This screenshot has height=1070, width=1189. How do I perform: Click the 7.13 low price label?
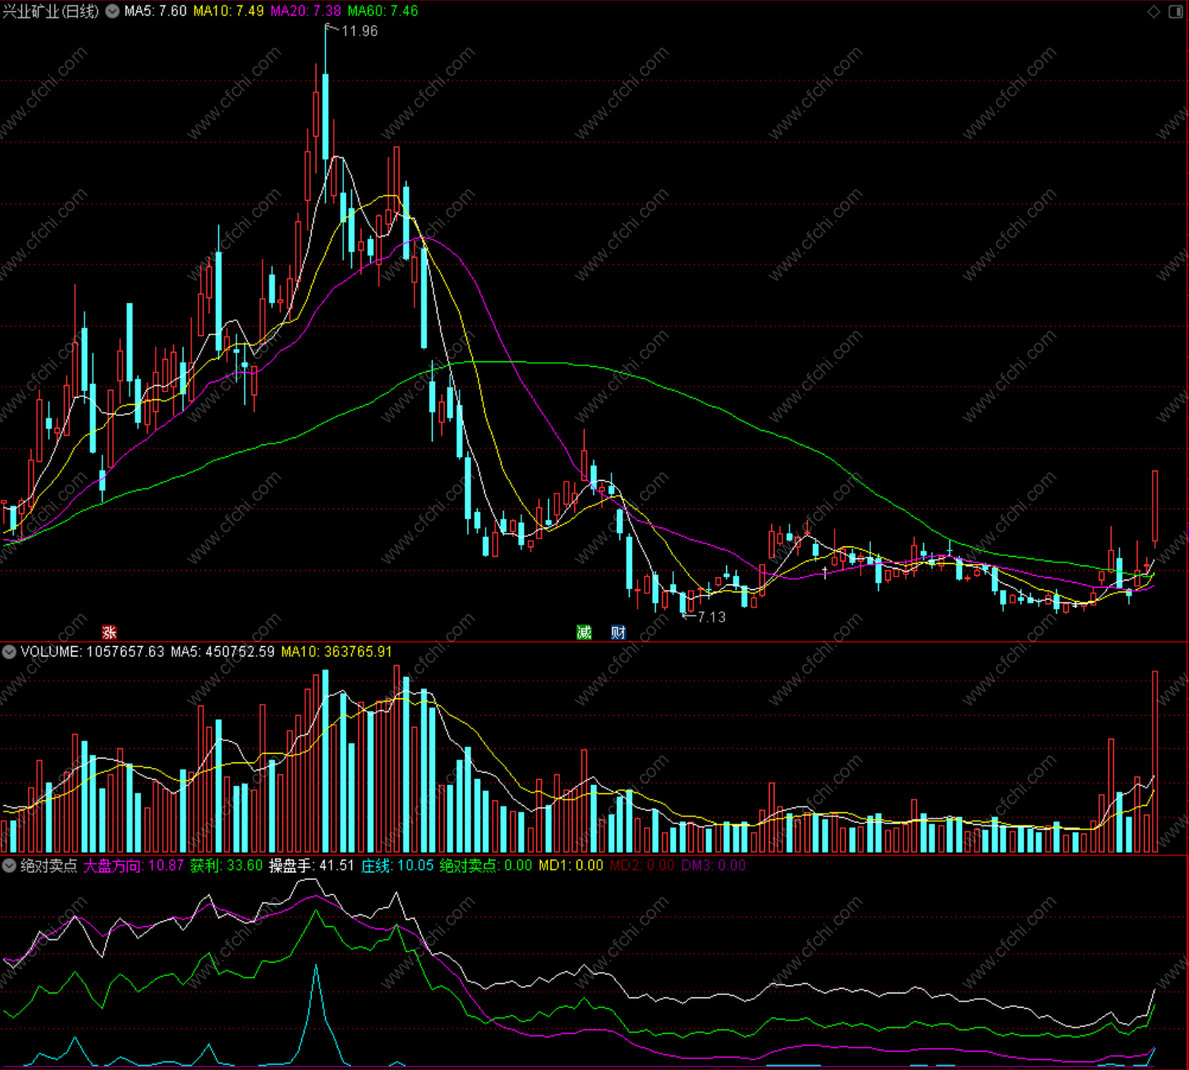[x=711, y=617]
